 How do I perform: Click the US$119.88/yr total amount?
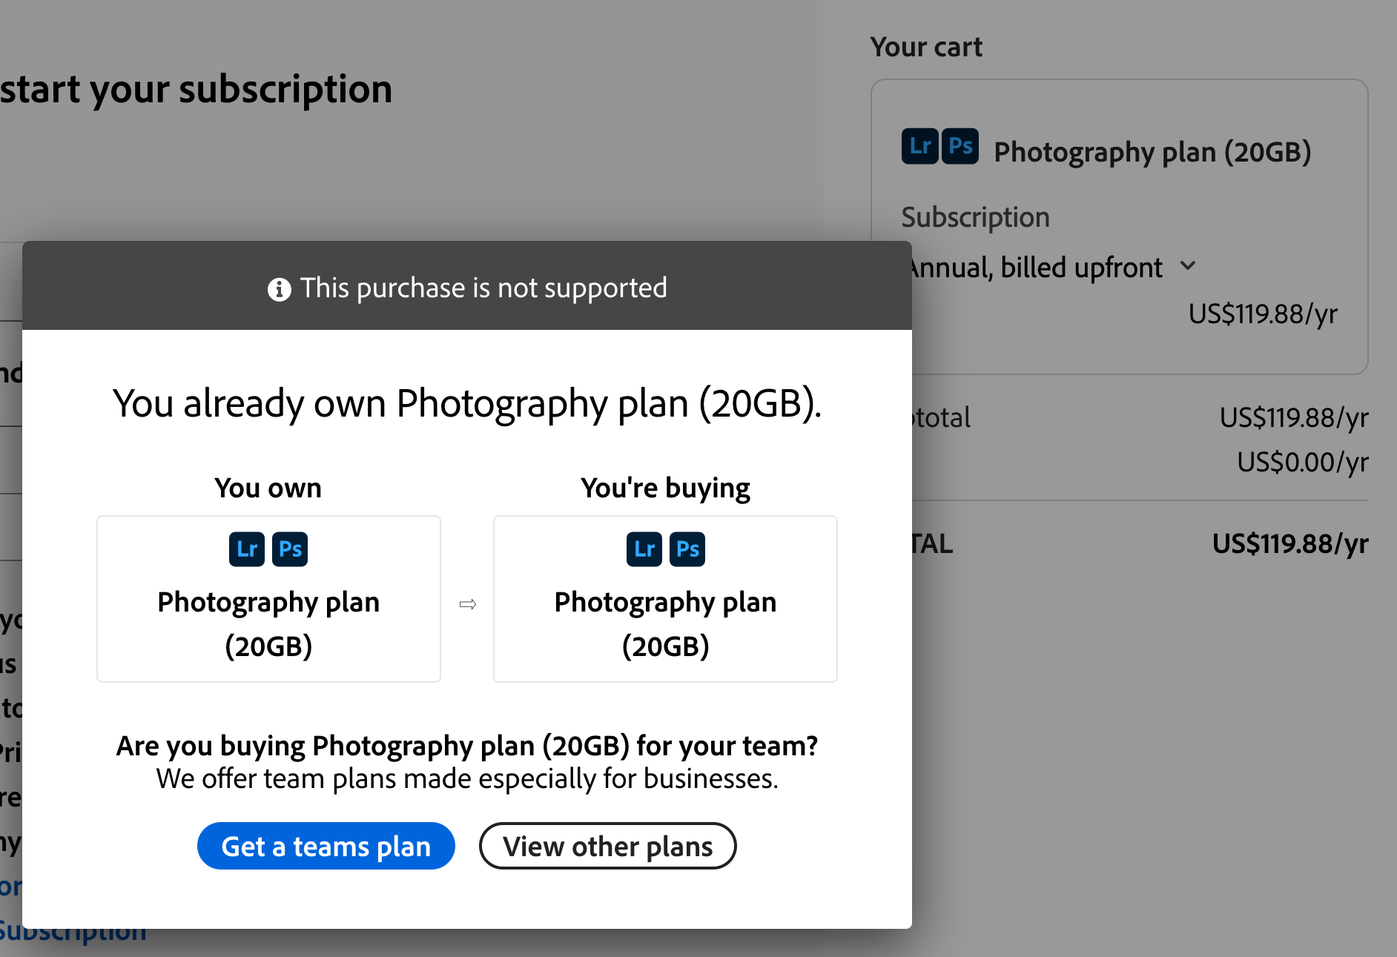tap(1290, 543)
